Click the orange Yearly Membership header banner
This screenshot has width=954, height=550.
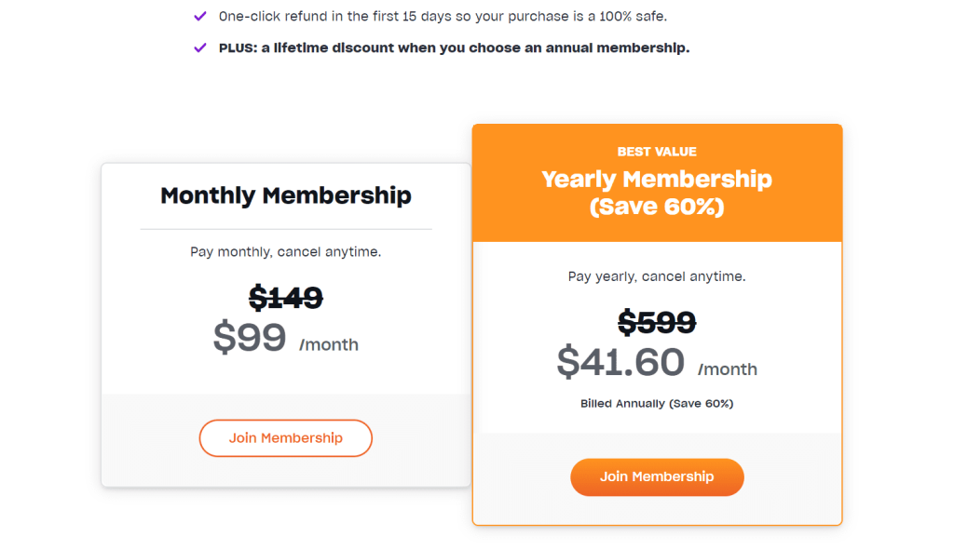[657, 183]
